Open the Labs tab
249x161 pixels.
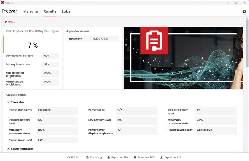point(66,11)
